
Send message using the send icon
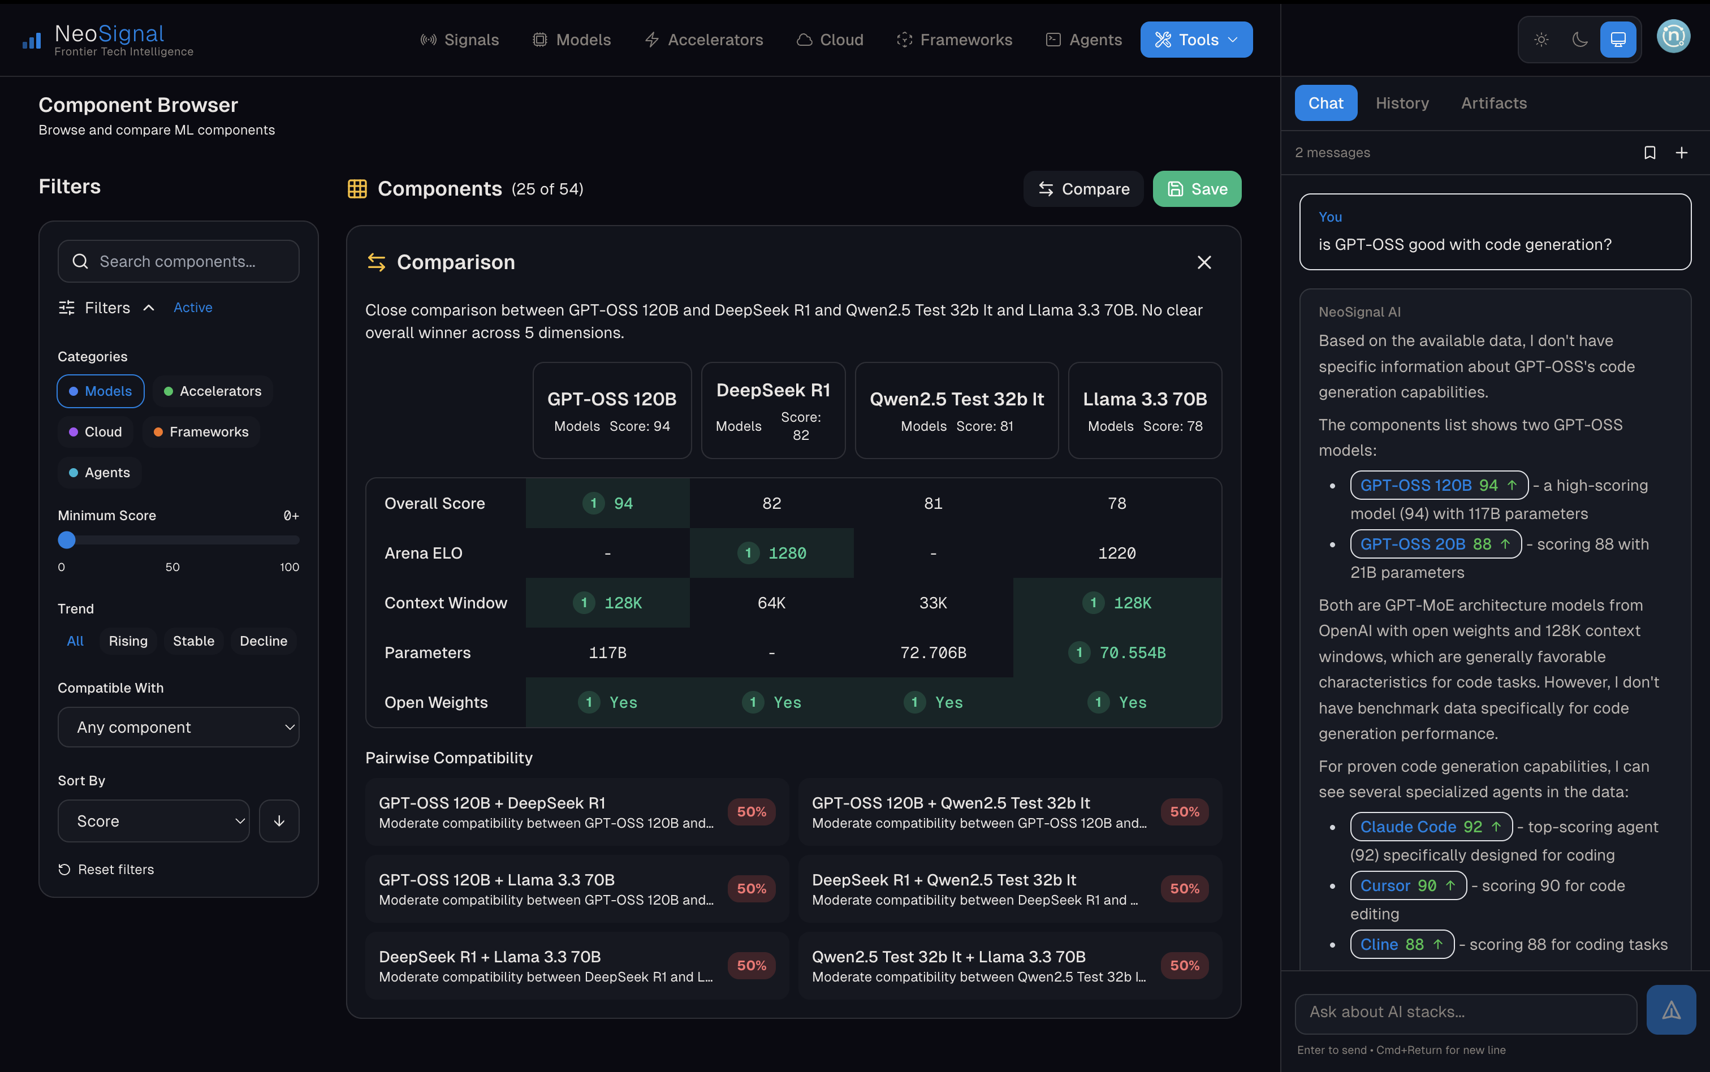[1671, 1010]
